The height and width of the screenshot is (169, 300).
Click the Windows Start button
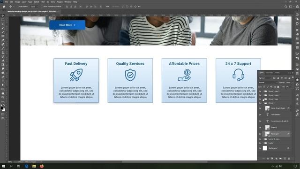point(3,166)
